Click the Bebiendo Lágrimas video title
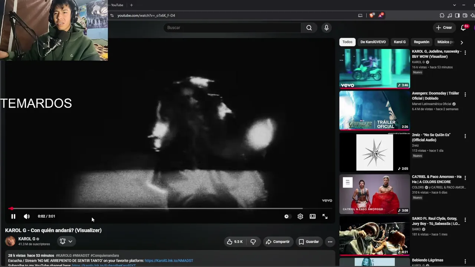475x267 pixels. pyautogui.click(x=427, y=260)
